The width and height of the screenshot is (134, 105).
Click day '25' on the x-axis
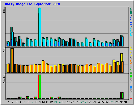102,102
